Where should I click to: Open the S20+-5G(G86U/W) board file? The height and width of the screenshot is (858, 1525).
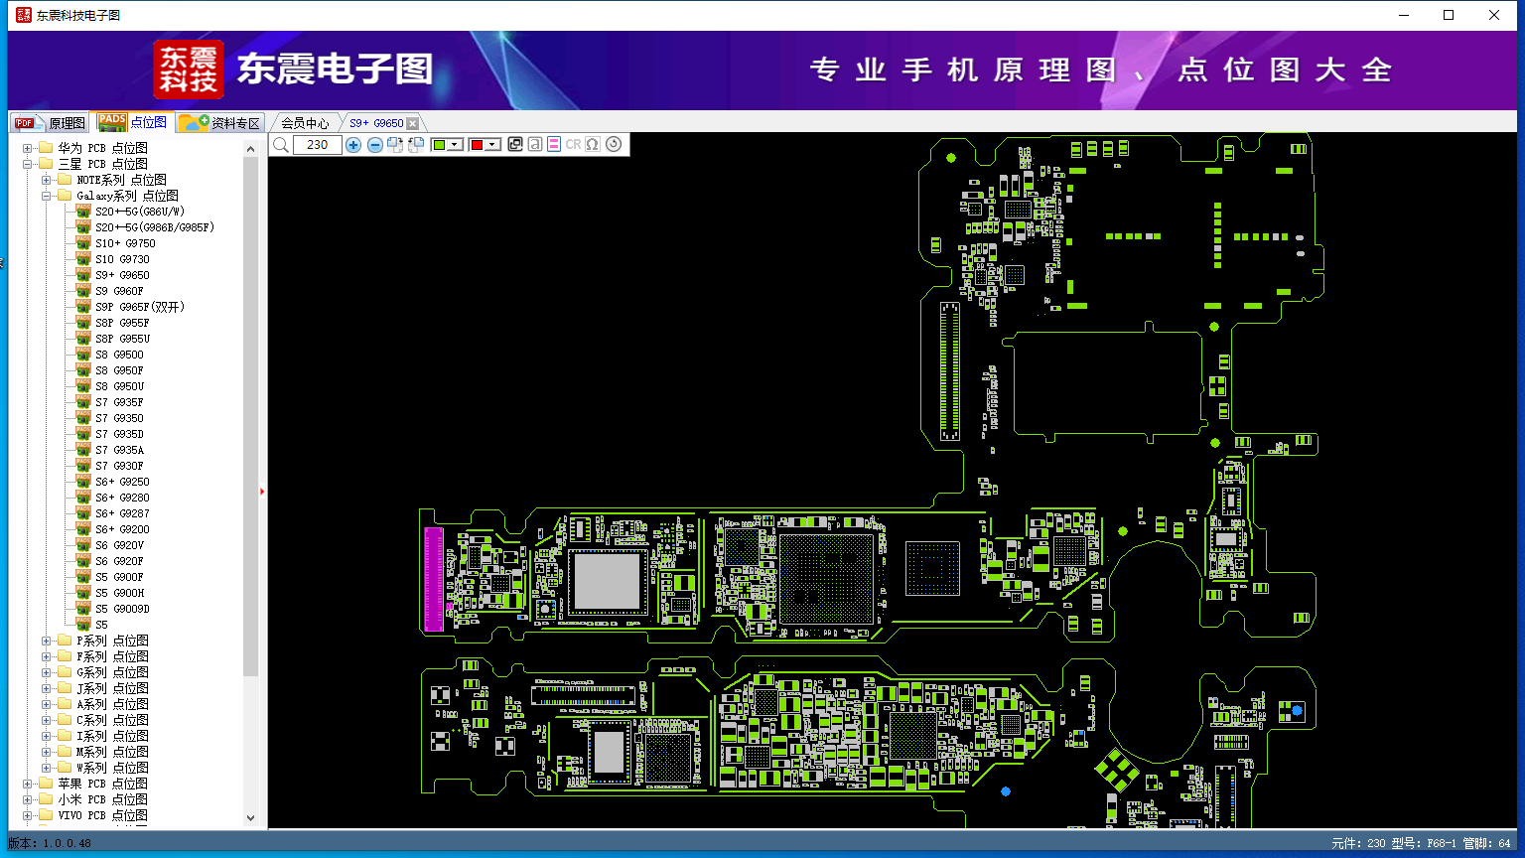[140, 212]
